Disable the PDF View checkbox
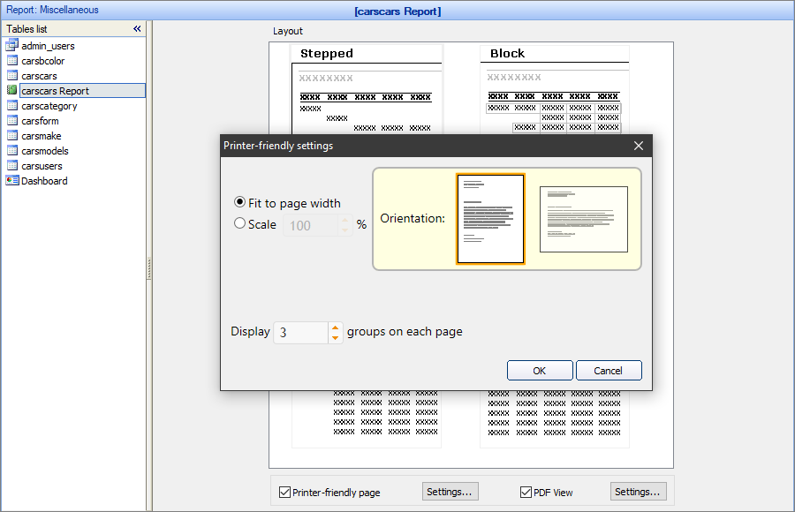Screen dimensions: 795x512 (526, 491)
